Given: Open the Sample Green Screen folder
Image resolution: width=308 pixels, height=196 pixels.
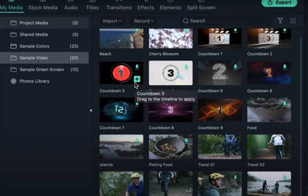Looking at the screenshot, I should [x=44, y=70].
